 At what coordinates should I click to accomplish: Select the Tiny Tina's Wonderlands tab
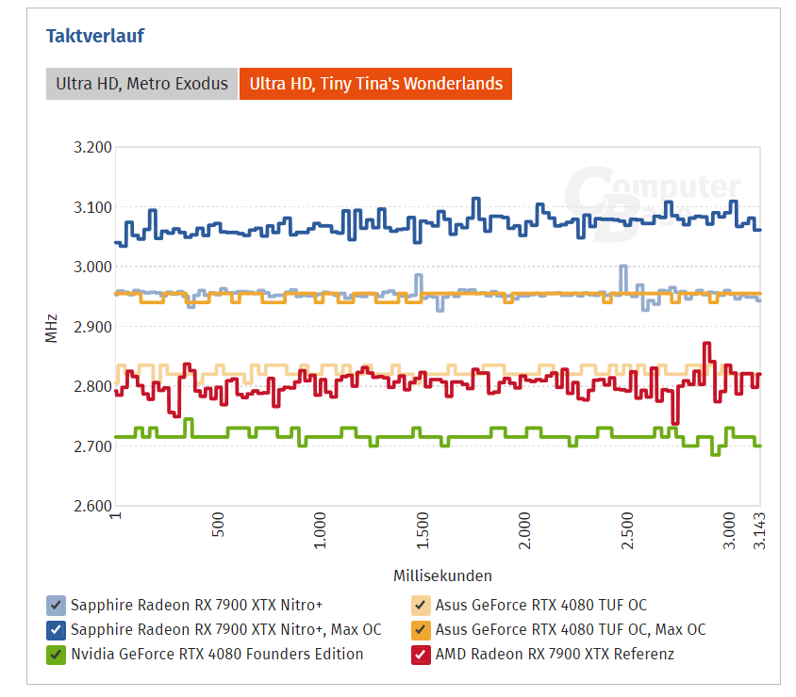click(375, 84)
